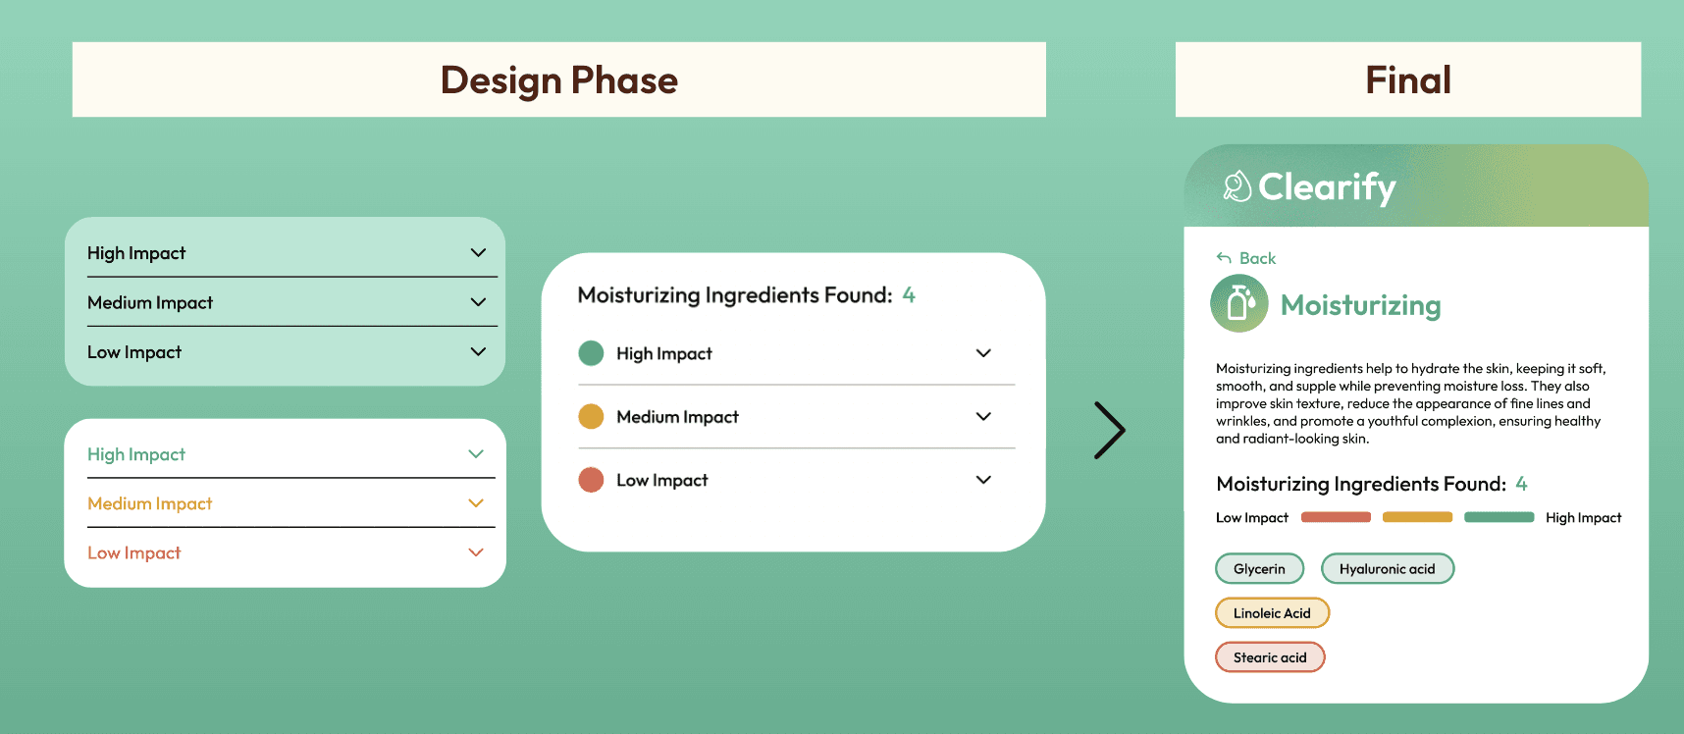Click the yellow dot beside Medium Impact

click(x=591, y=416)
